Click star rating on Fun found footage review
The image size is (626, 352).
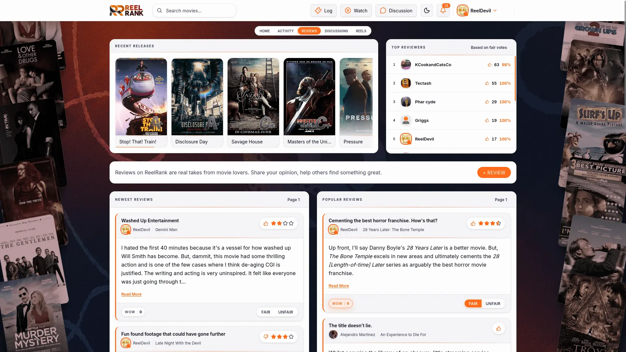point(282,337)
